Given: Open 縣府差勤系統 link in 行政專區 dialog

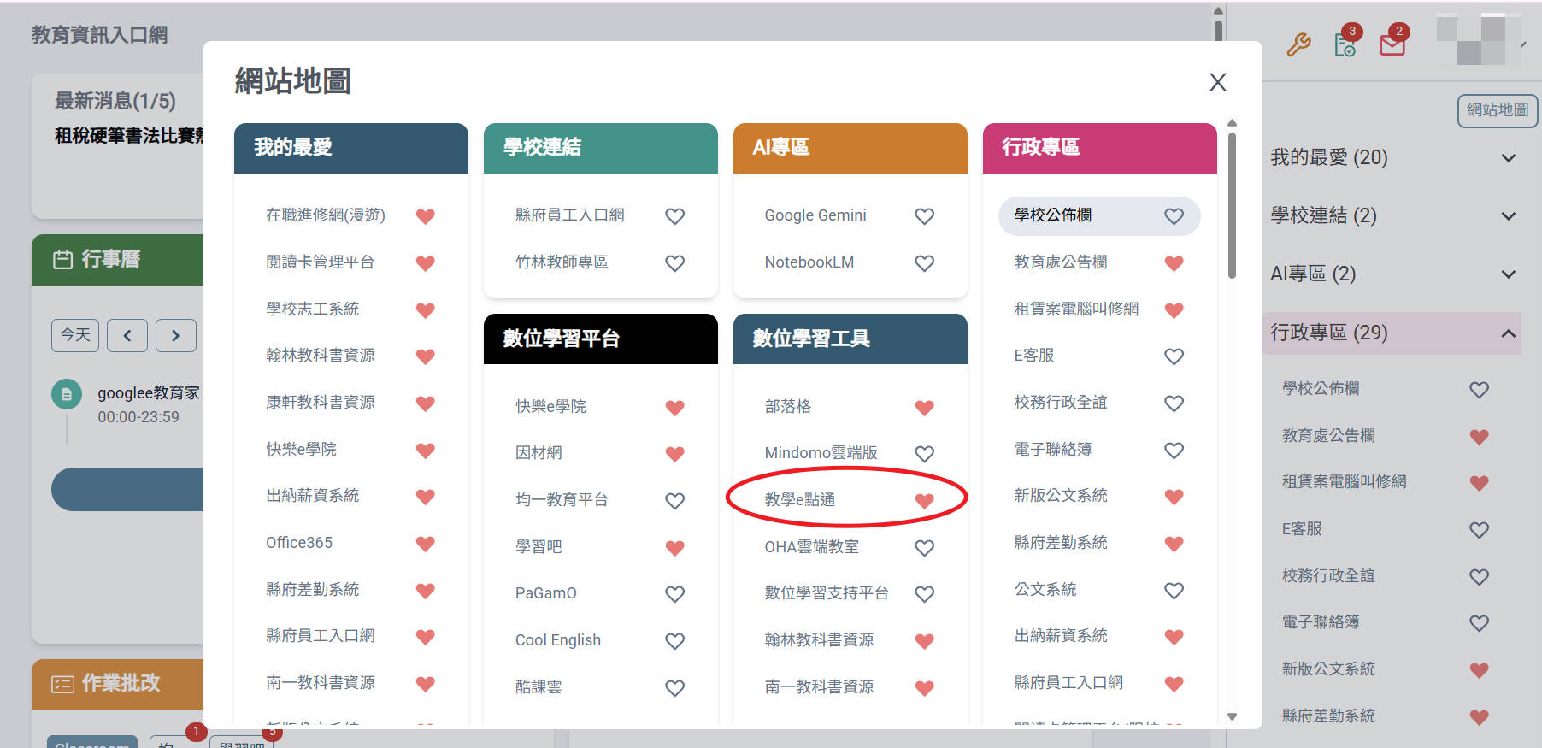Looking at the screenshot, I should tap(1061, 543).
